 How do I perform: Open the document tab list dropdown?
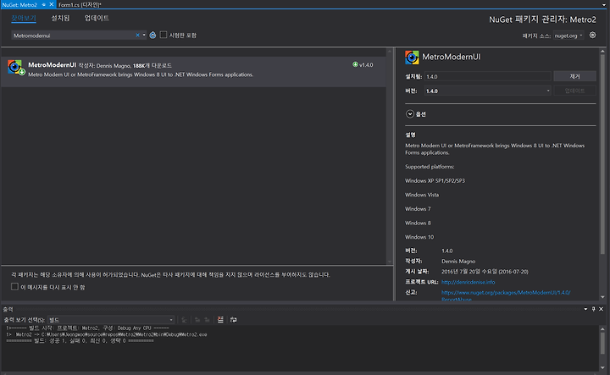tap(604, 5)
